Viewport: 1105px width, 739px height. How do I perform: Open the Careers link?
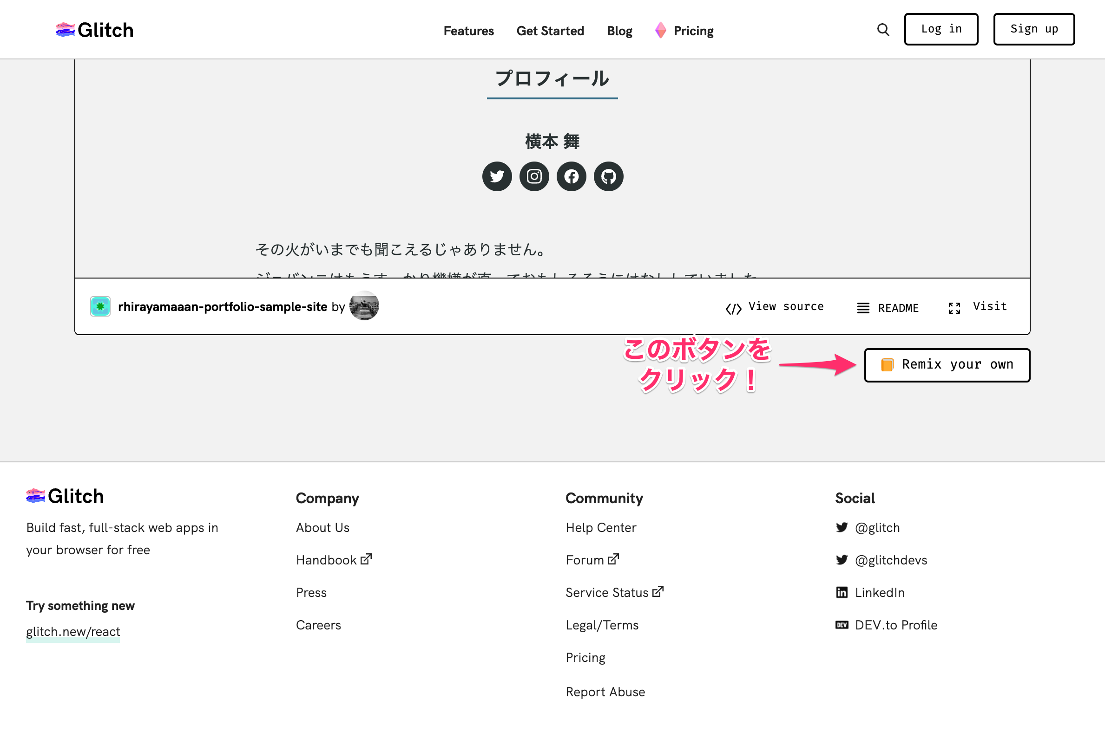tap(318, 625)
